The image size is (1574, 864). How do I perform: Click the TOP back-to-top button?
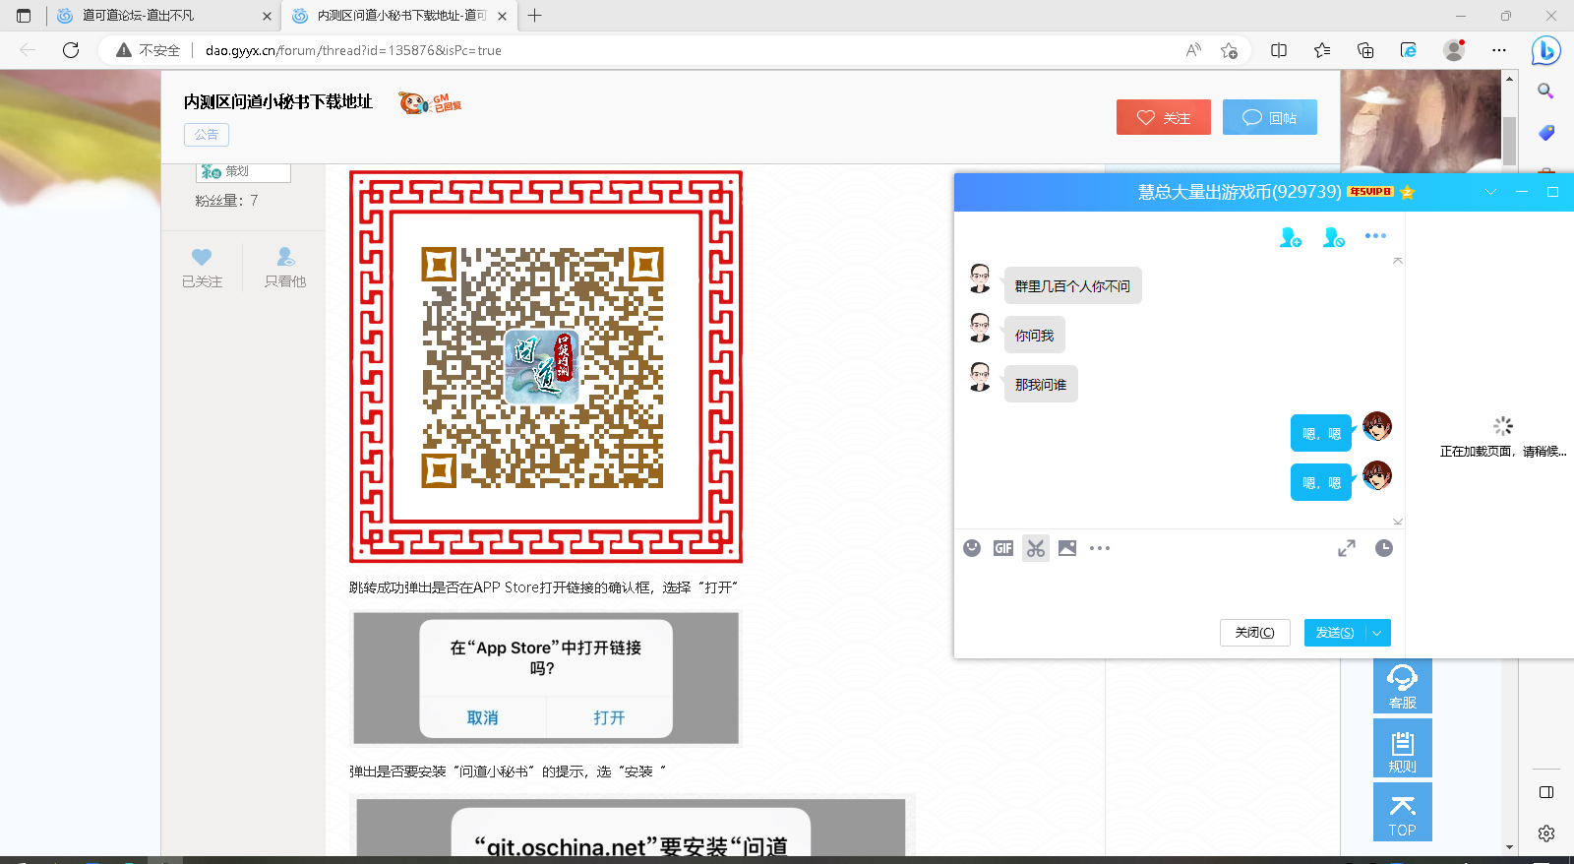[1403, 813]
